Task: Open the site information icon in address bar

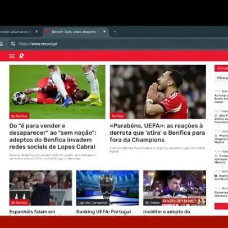Action: tap(13, 44)
